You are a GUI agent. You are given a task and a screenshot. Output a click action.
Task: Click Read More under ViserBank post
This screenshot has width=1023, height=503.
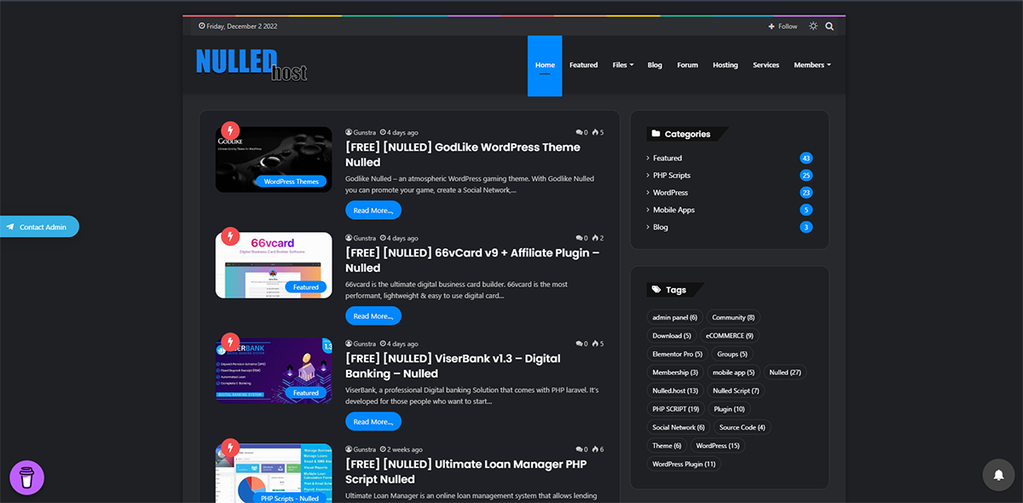[373, 421]
